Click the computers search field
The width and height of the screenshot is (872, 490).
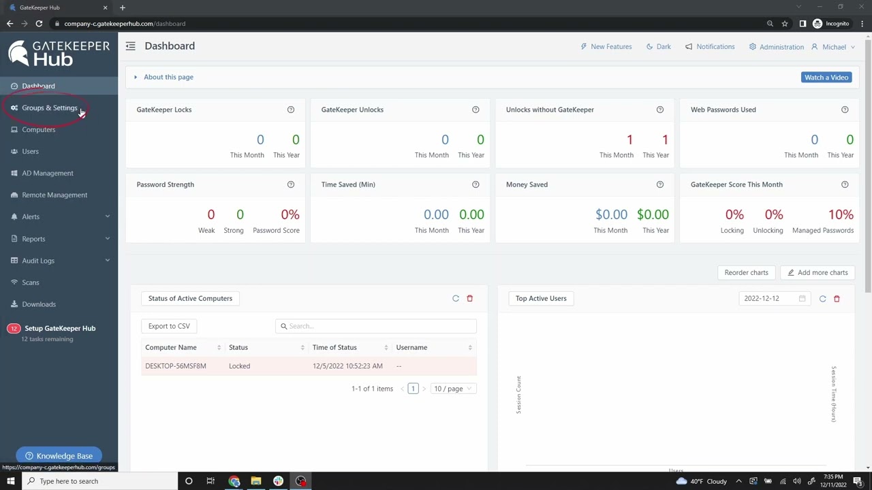[376, 326]
